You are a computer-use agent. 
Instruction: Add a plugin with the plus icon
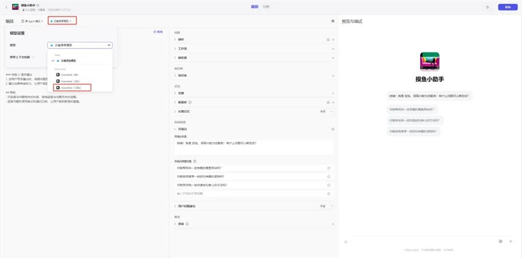pyautogui.click(x=333, y=40)
